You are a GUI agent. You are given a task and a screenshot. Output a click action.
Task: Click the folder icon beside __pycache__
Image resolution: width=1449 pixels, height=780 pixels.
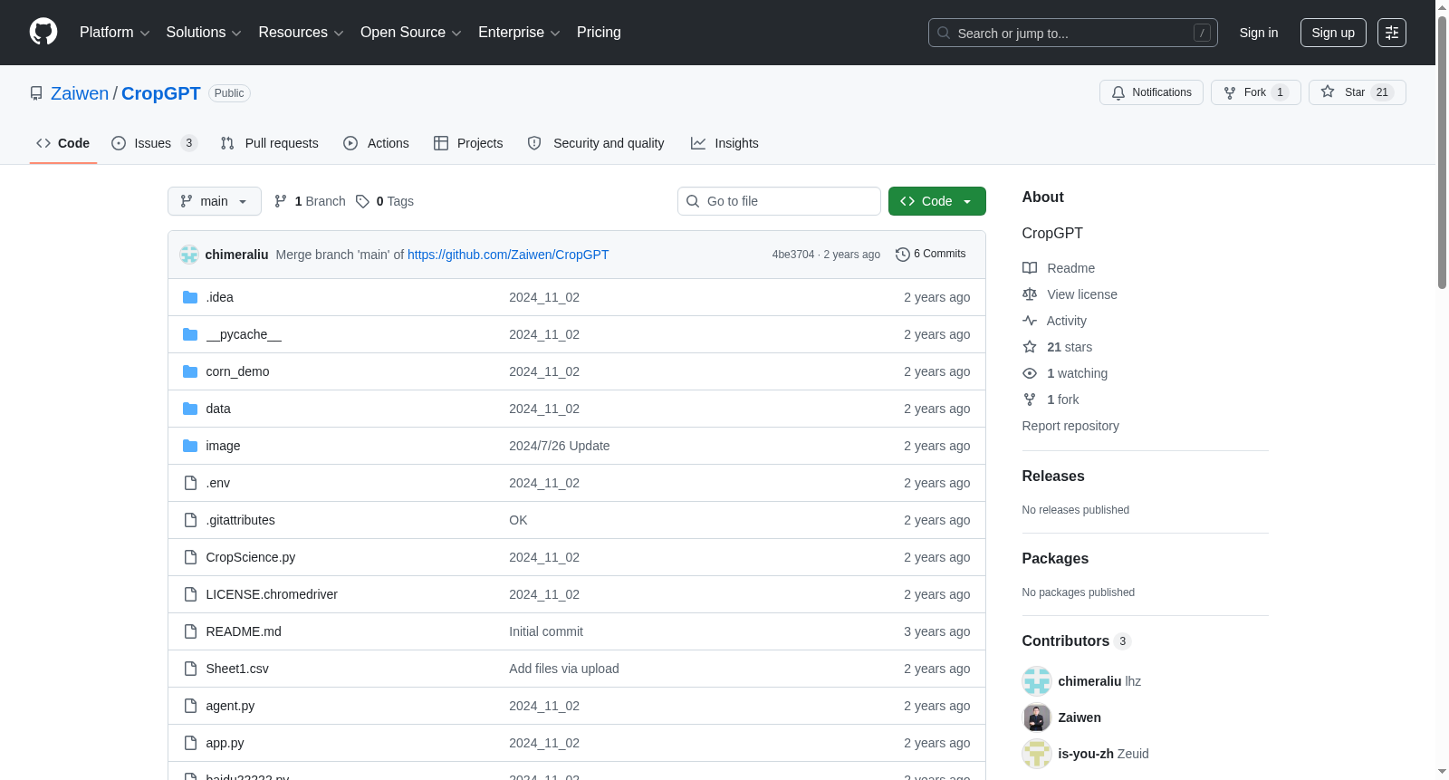[x=190, y=334]
